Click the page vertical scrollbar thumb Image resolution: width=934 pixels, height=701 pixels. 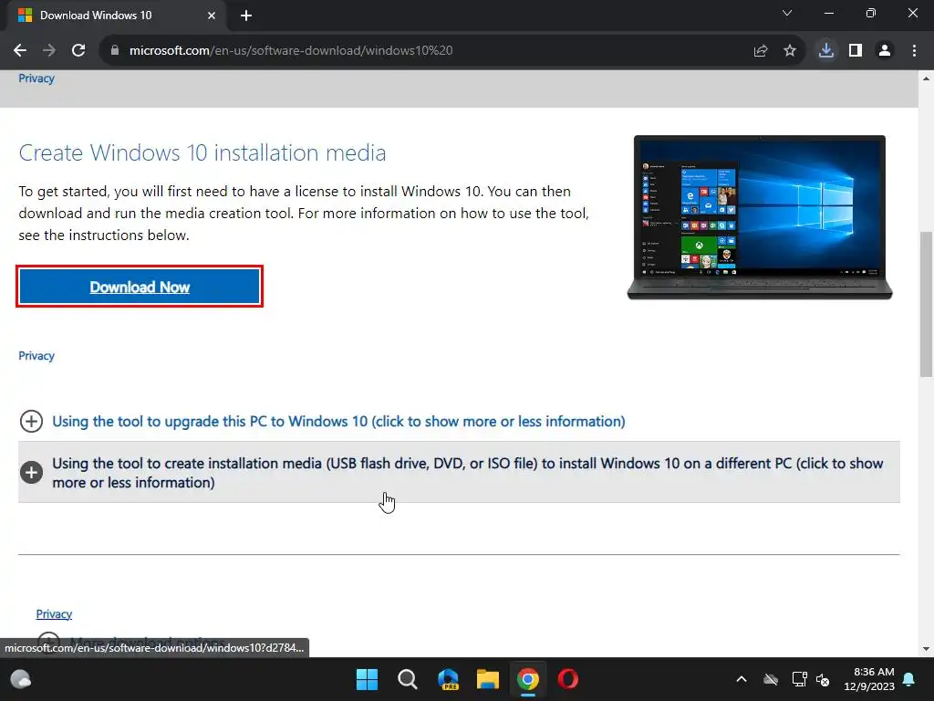(x=926, y=304)
